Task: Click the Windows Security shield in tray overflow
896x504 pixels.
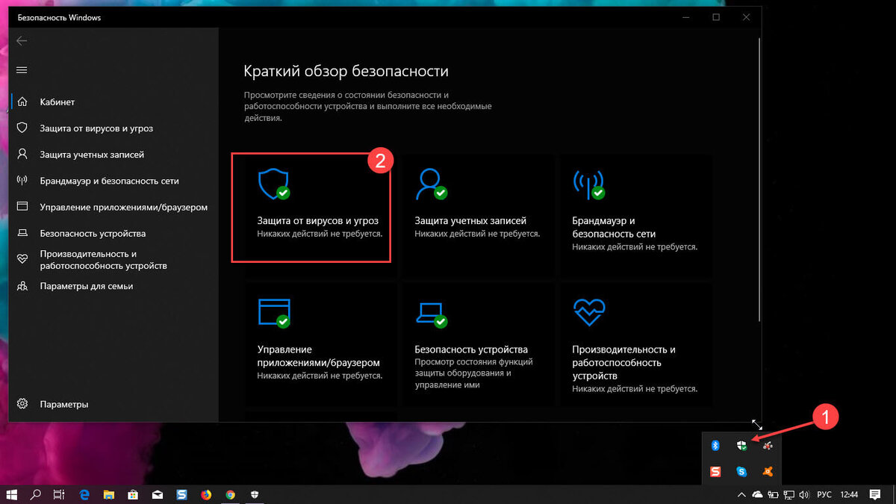Action: [x=741, y=446]
